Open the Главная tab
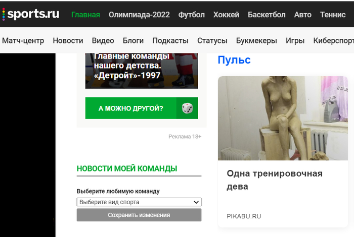Screen dimensions: 354x237 pyautogui.click(x=85, y=15)
